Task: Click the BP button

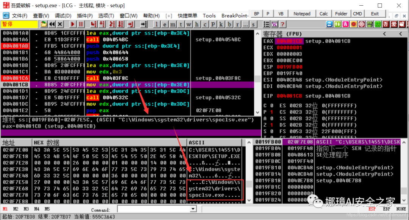Action: pyautogui.click(x=257, y=14)
